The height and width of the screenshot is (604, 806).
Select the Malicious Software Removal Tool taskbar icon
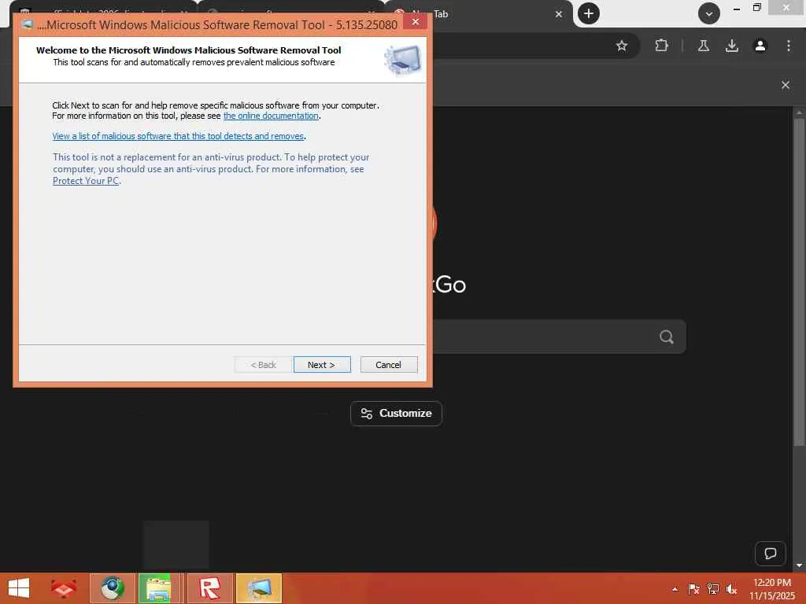point(259,588)
